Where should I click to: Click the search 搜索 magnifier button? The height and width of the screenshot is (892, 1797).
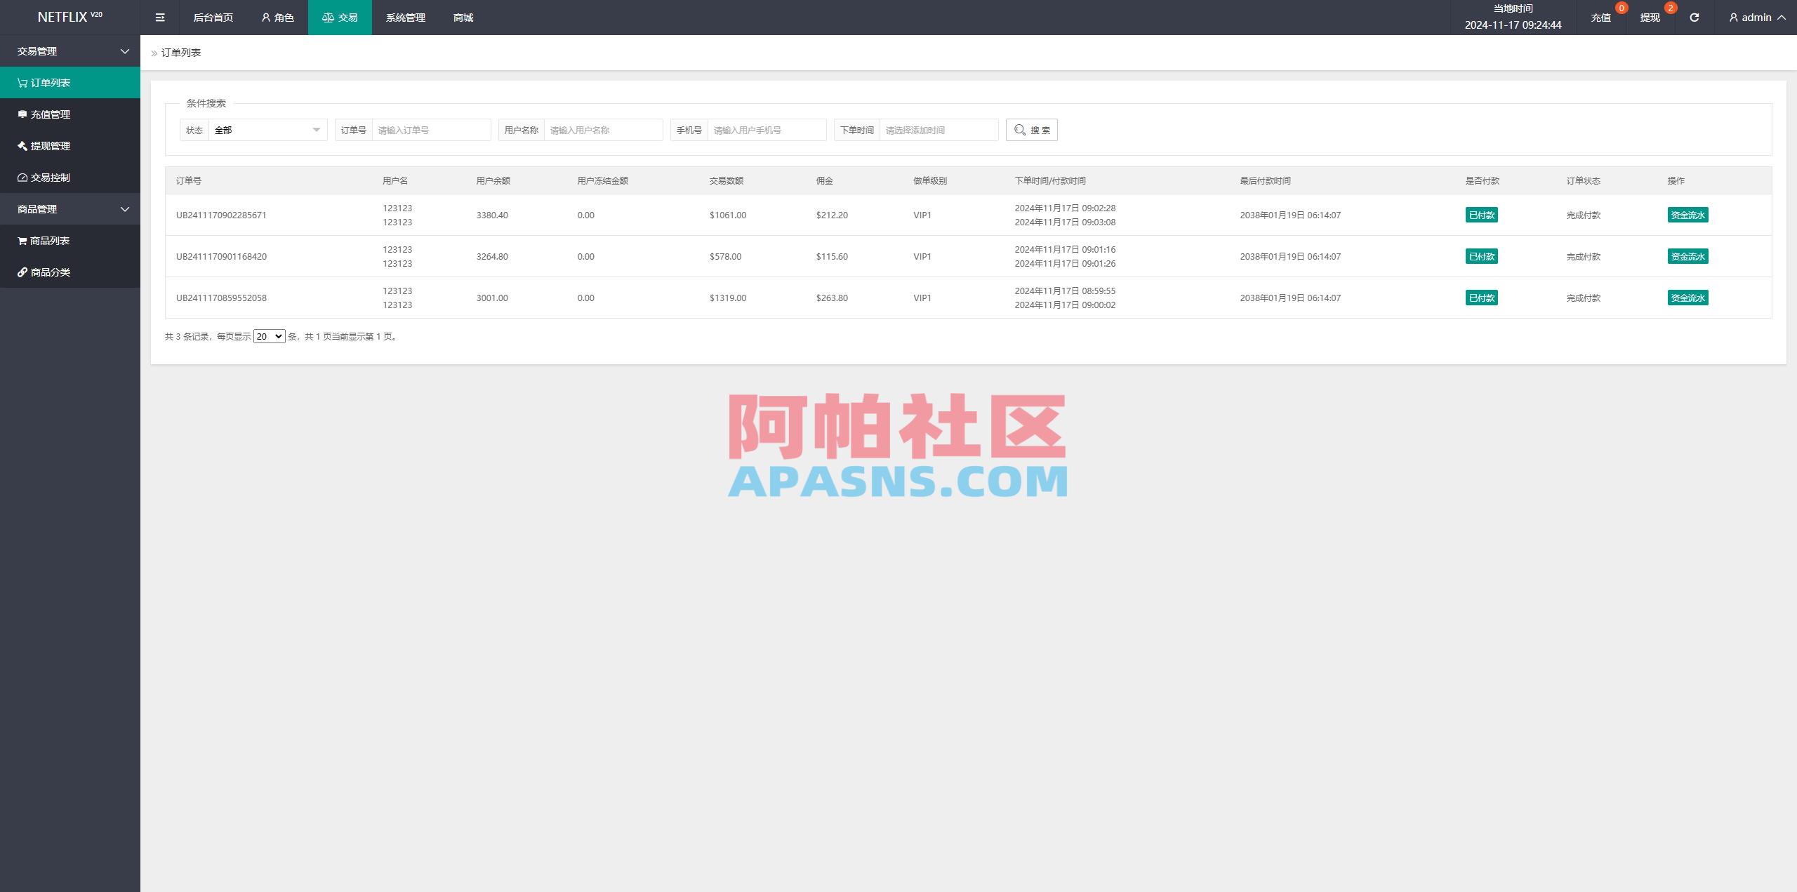(x=1031, y=129)
